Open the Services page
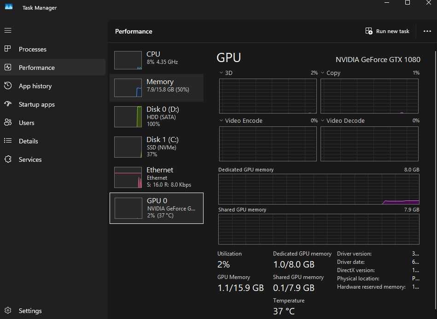The height and width of the screenshot is (319, 437). pos(52,159)
